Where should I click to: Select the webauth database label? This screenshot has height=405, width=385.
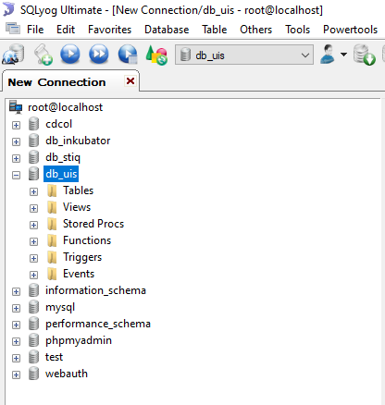[x=67, y=374]
